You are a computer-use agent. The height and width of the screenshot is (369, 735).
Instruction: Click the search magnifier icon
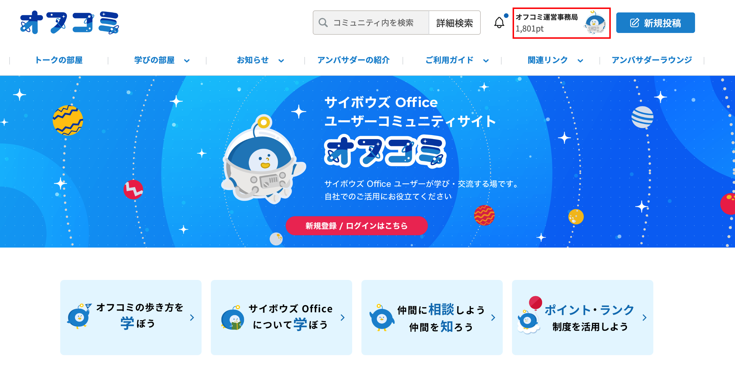[x=323, y=23]
